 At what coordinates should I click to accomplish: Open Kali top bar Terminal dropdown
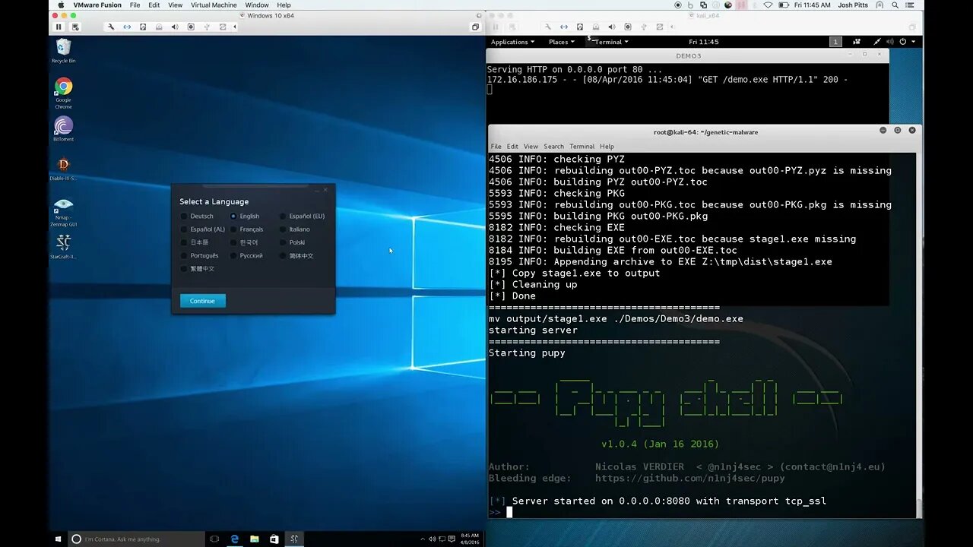click(x=608, y=42)
